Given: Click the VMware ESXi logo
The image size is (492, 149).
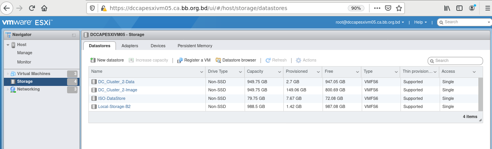Looking at the screenshot, I should pyautogui.click(x=27, y=22).
